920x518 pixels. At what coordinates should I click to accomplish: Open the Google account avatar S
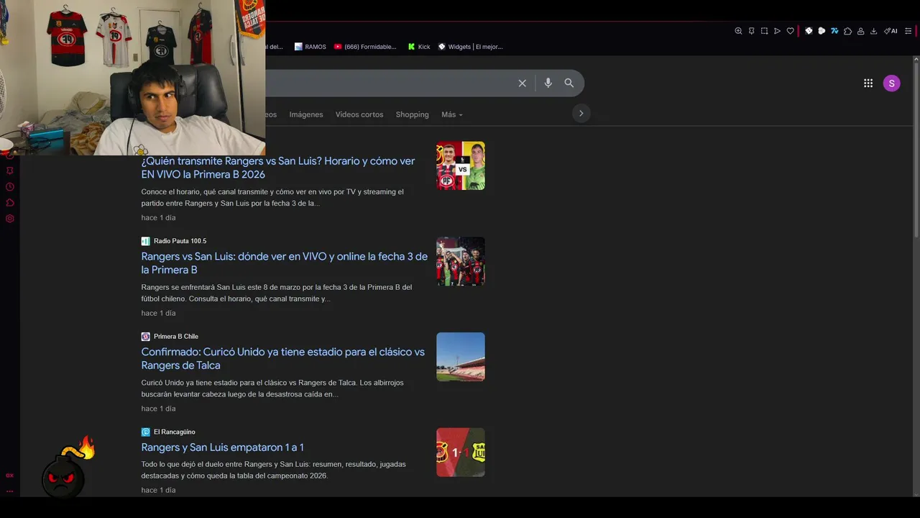891,83
